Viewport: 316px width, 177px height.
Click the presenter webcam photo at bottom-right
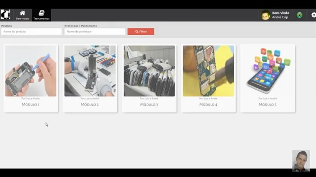[x=301, y=161]
